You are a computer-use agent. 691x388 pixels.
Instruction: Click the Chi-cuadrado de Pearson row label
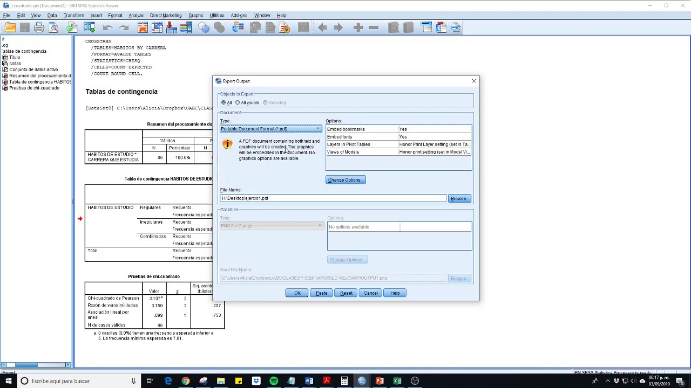113,298
